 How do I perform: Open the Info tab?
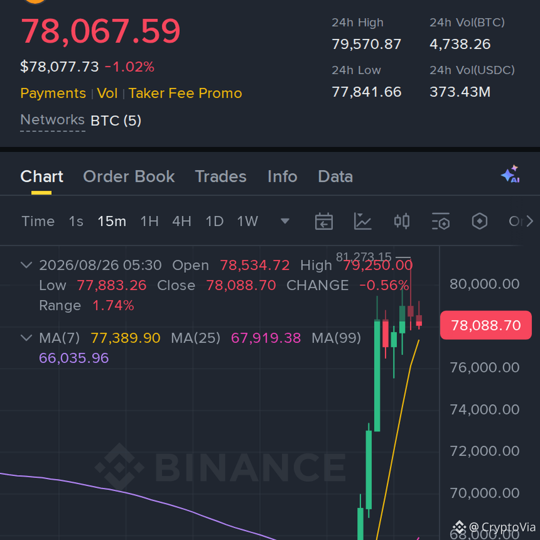pyautogui.click(x=282, y=176)
